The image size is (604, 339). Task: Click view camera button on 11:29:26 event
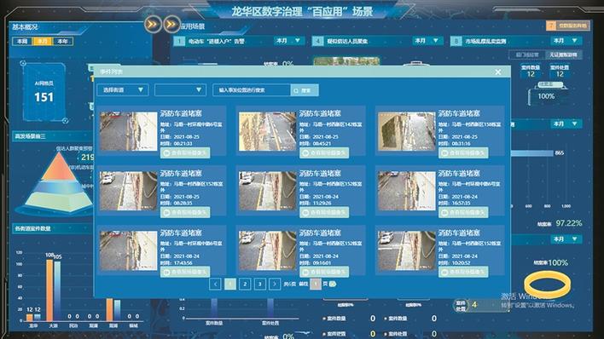pyautogui.click(x=324, y=212)
